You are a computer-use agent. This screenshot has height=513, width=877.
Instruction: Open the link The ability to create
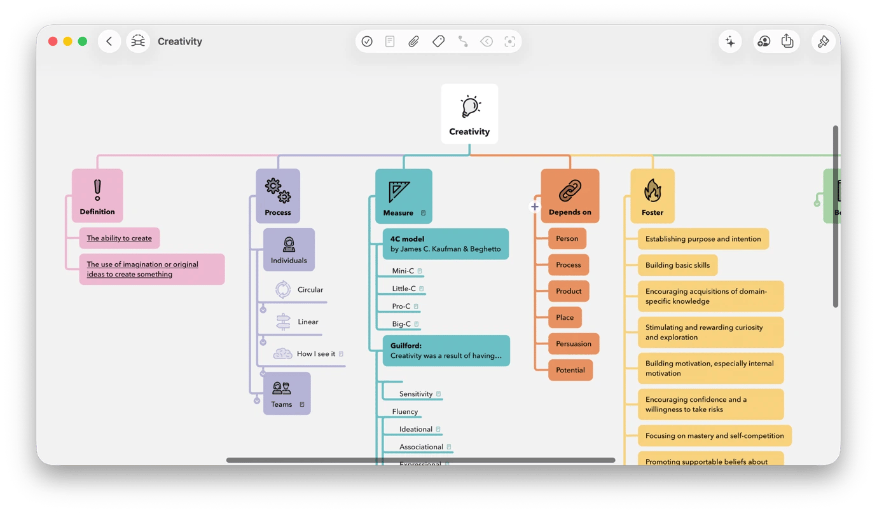120,238
